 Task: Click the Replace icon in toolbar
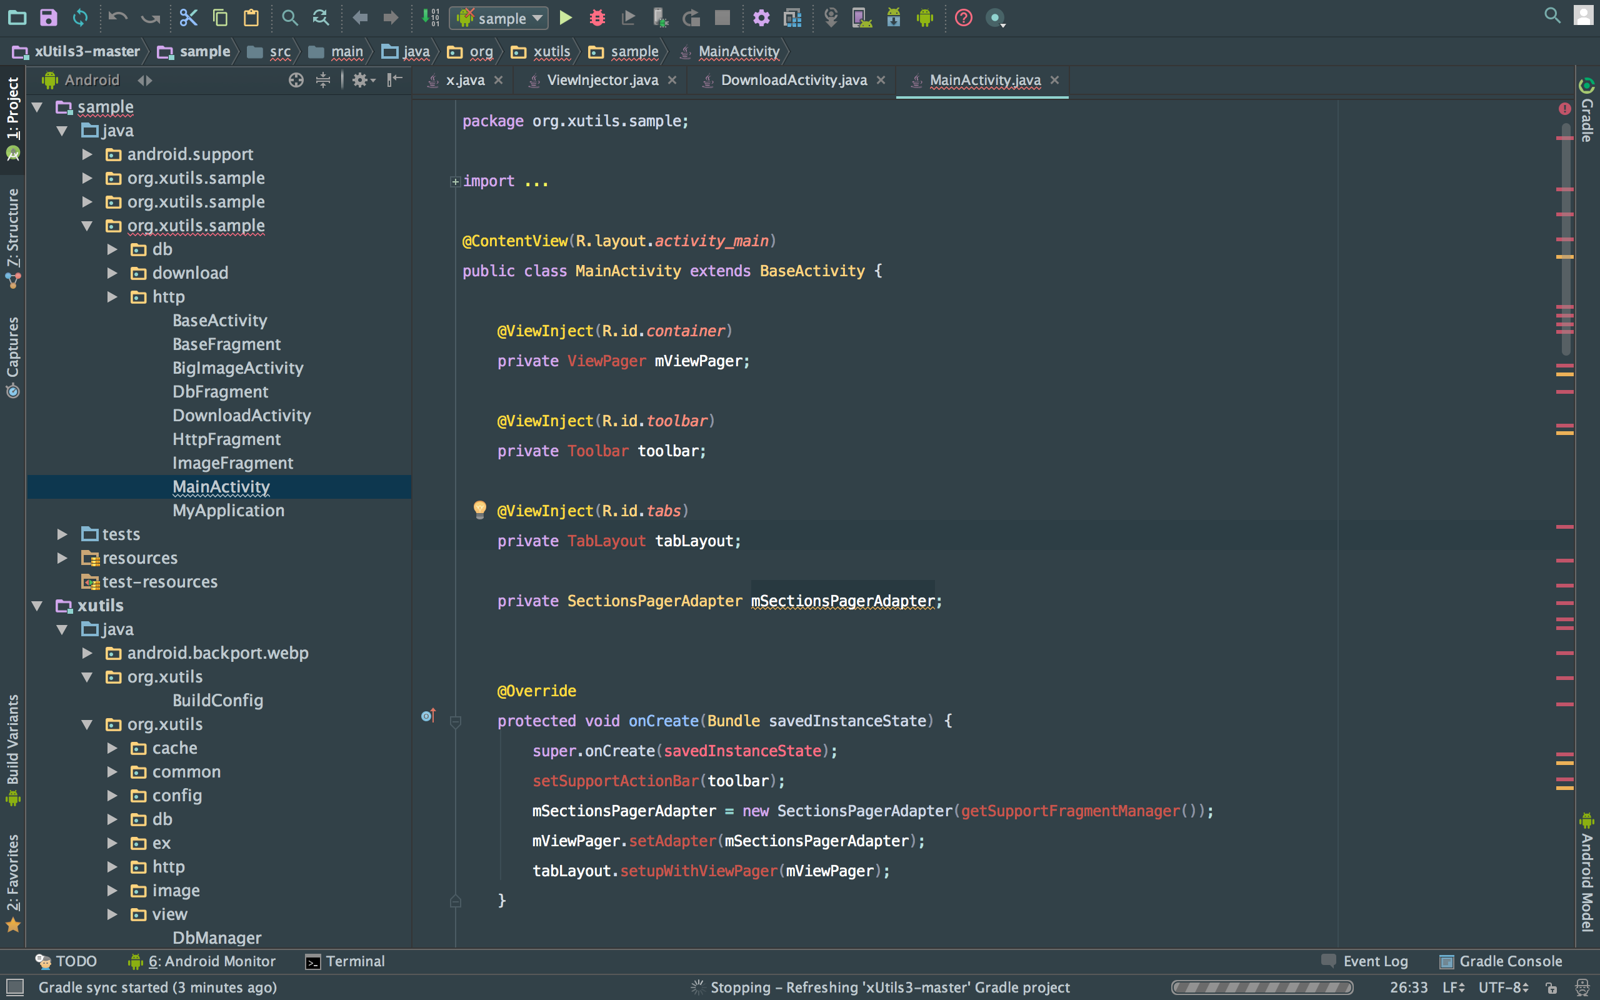[x=321, y=18]
